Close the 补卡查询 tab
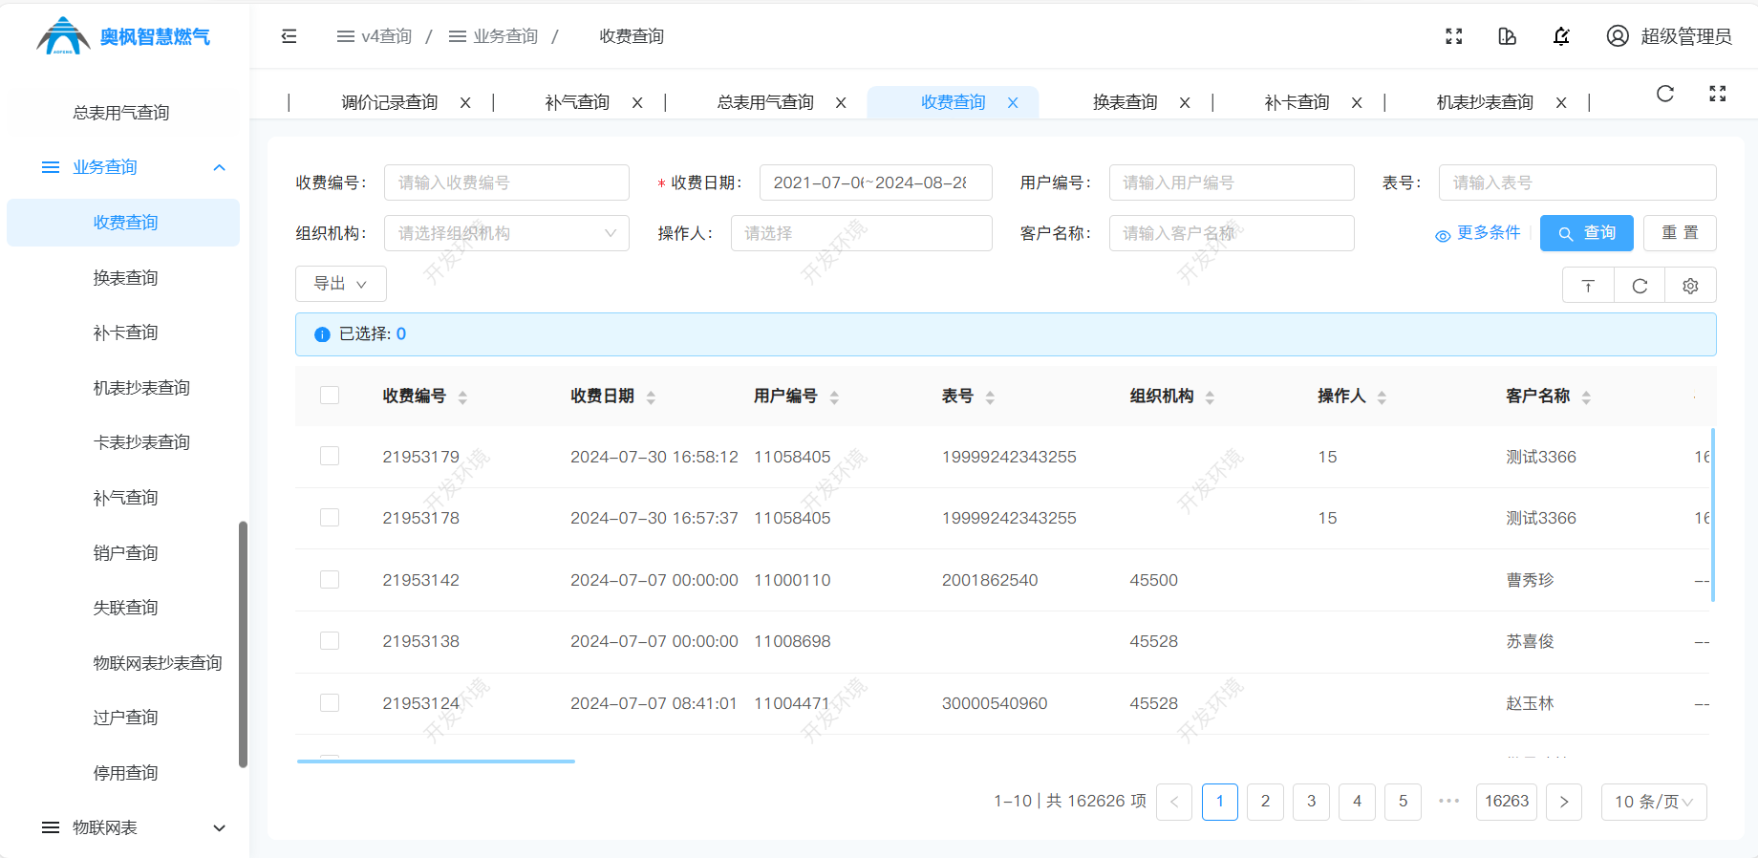1758x858 pixels. (1357, 102)
